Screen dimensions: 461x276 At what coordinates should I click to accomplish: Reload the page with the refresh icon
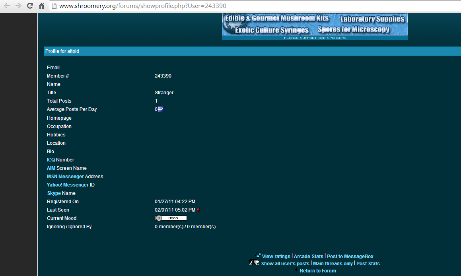pyautogui.click(x=30, y=6)
